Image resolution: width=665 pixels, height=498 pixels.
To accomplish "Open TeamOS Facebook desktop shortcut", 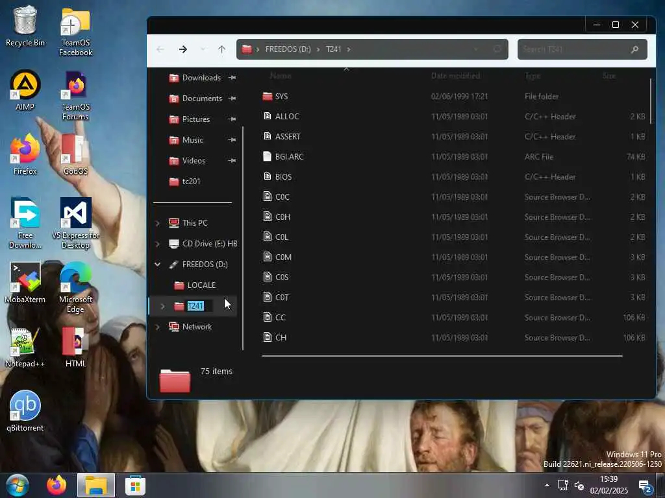I will 75,32.
